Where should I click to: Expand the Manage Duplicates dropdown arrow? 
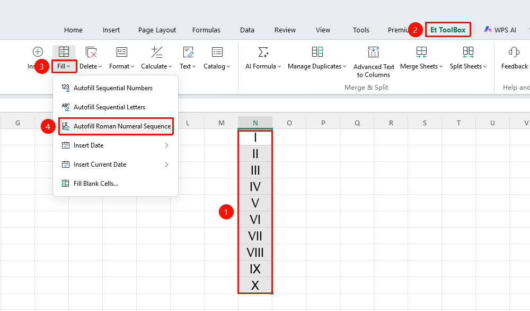click(x=344, y=67)
